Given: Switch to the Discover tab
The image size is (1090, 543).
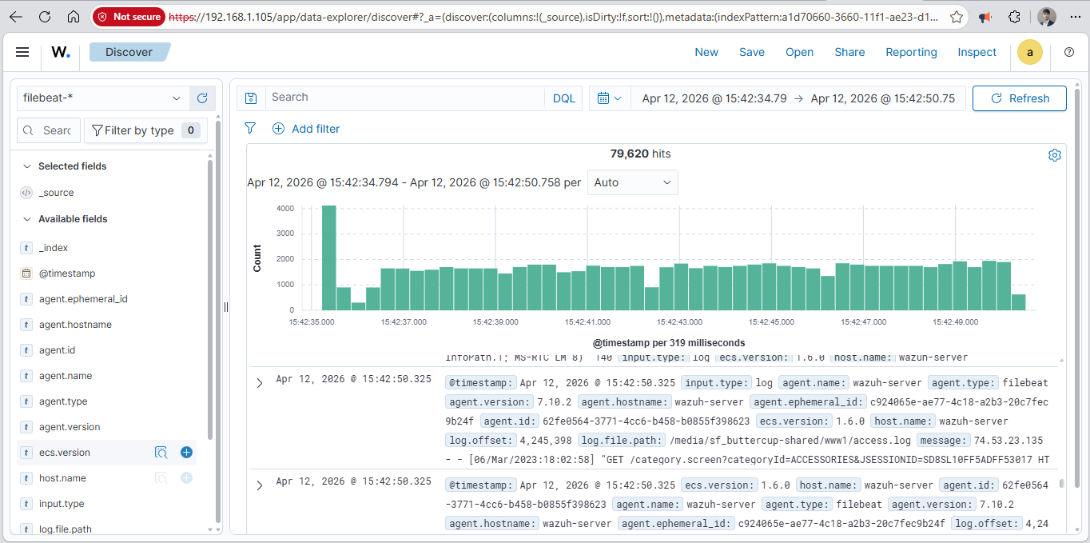Looking at the screenshot, I should click(x=129, y=51).
